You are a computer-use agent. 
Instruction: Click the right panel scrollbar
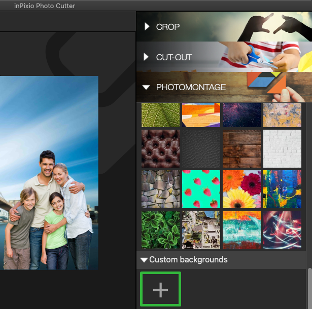[x=309, y=289]
